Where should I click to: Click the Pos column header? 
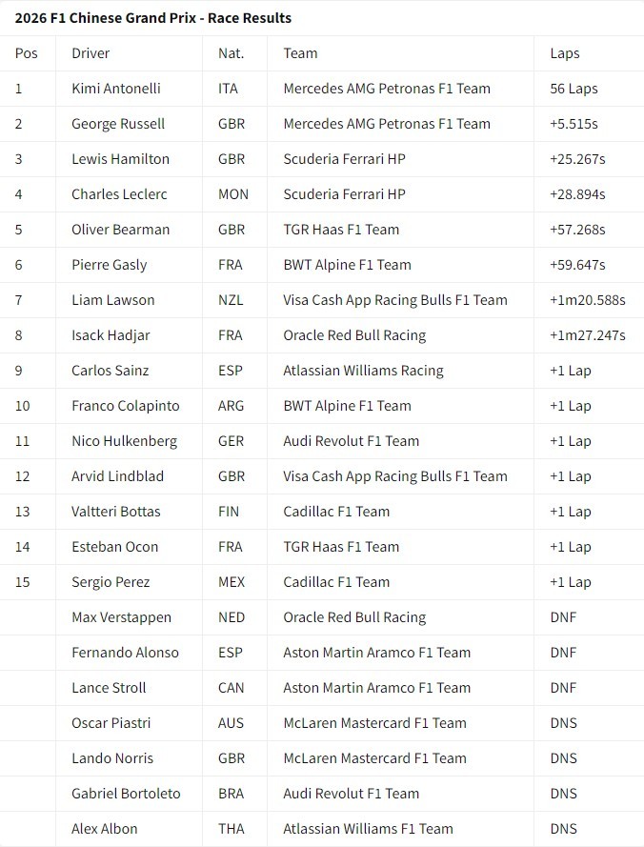click(27, 53)
